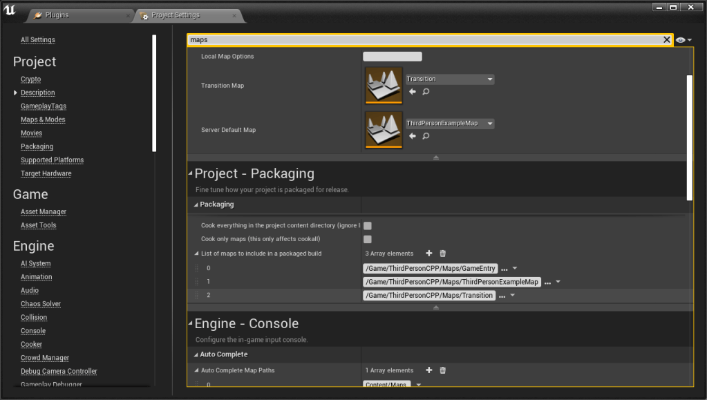The height and width of the screenshot is (400, 707).
Task: Open ellipsis file picker for GameEntry map
Action: click(504, 269)
